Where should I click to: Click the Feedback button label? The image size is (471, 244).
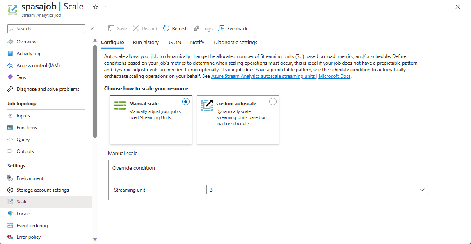click(237, 29)
